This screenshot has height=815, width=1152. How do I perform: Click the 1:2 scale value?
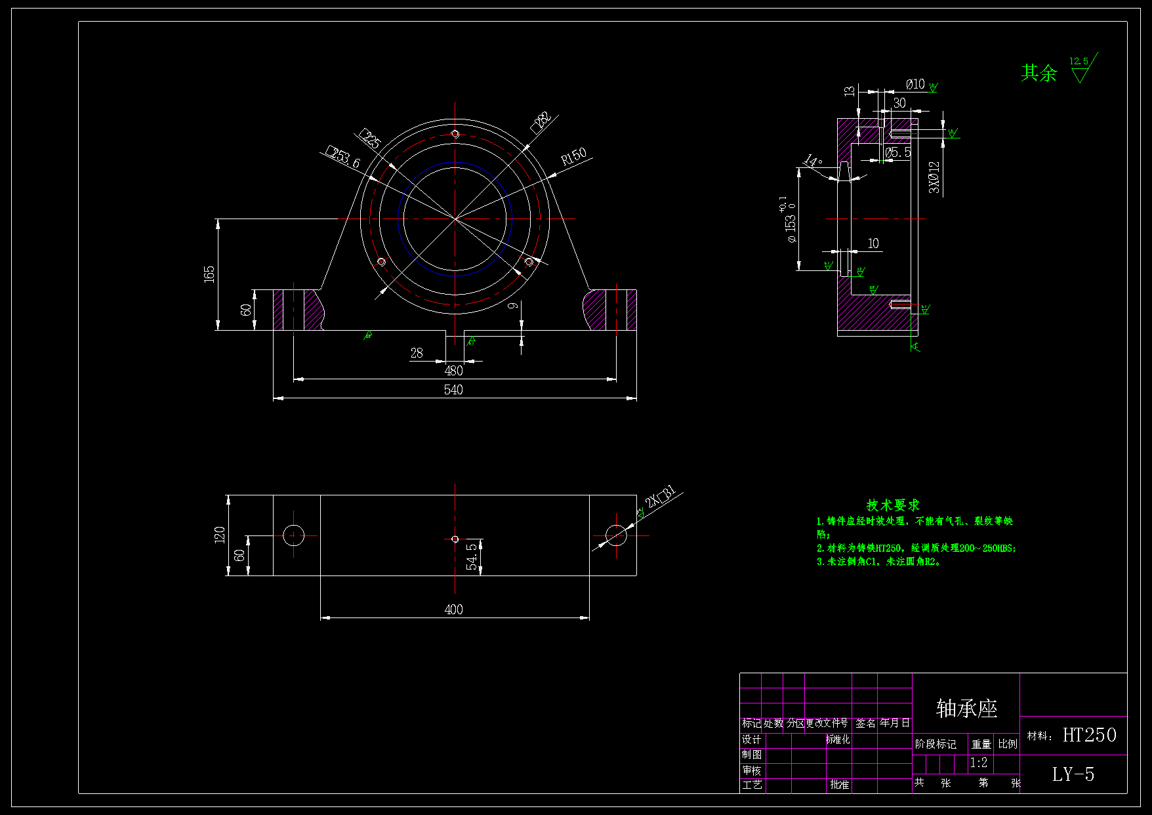(979, 763)
